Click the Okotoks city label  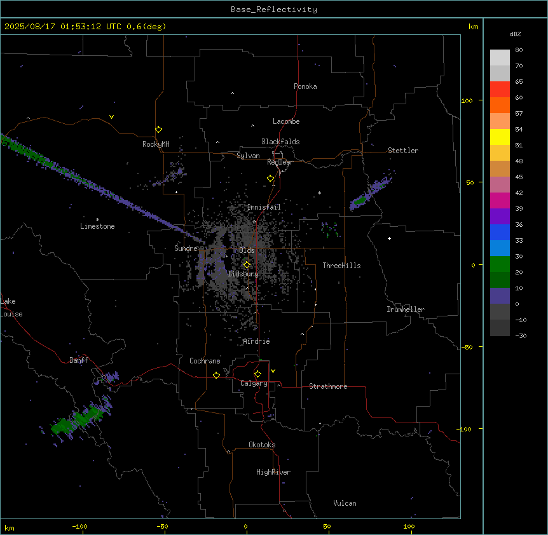[262, 445]
